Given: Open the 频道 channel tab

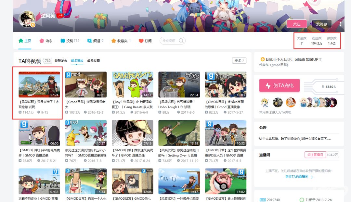Looking at the screenshot, I should [x=95, y=41].
